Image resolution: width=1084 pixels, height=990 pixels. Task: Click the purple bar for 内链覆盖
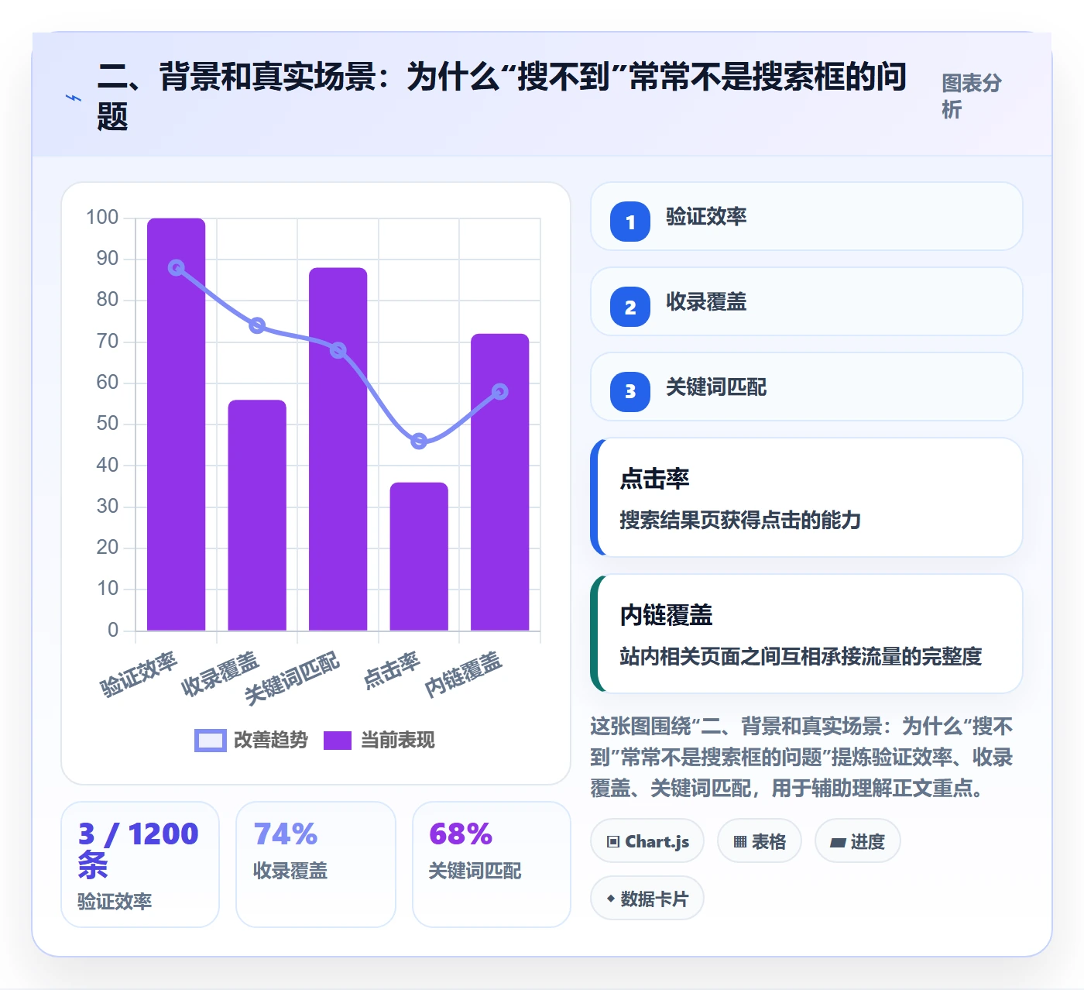[x=500, y=482]
